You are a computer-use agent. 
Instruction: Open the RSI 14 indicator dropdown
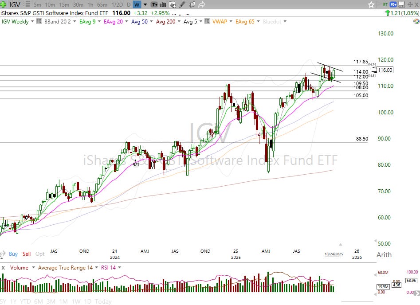tap(119, 267)
